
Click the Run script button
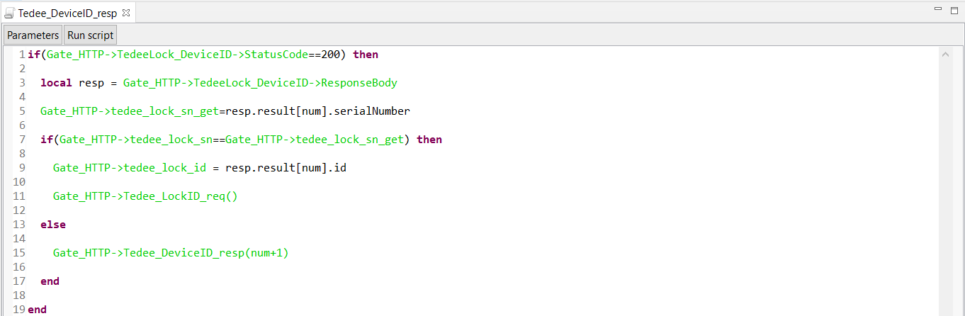pyautogui.click(x=90, y=35)
